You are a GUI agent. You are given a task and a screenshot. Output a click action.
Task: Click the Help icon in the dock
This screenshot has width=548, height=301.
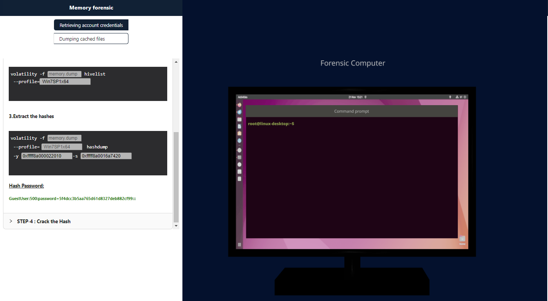click(x=239, y=140)
